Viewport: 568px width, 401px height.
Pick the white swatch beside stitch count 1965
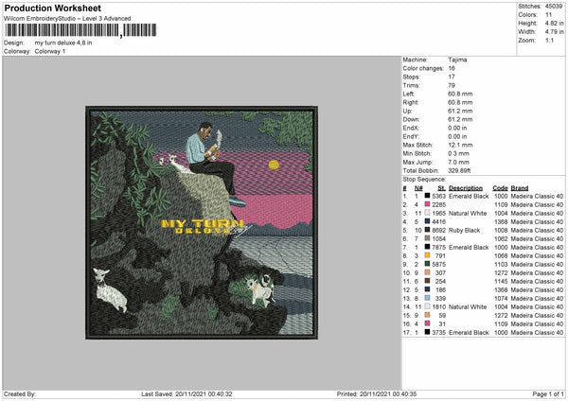coord(427,213)
